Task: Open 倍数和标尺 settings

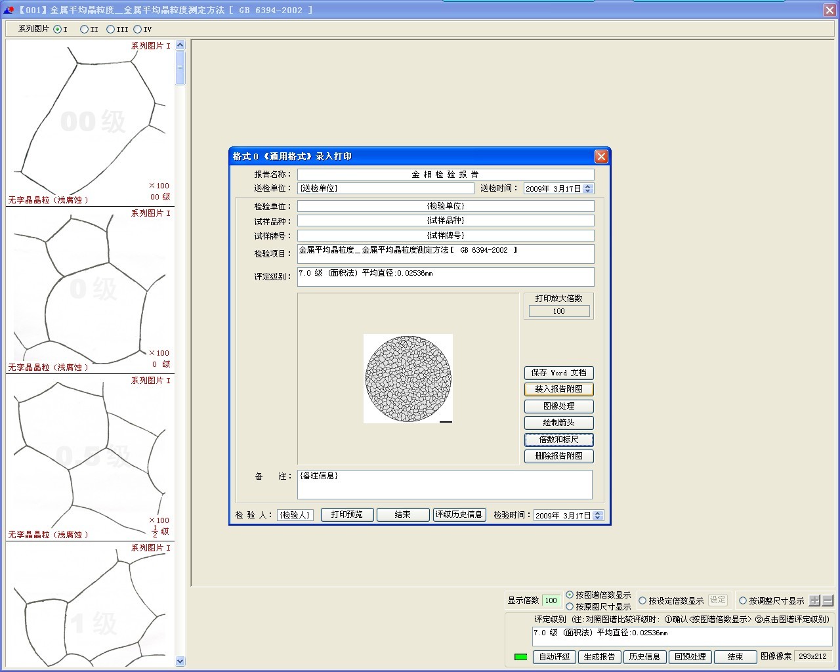Action: [559, 440]
